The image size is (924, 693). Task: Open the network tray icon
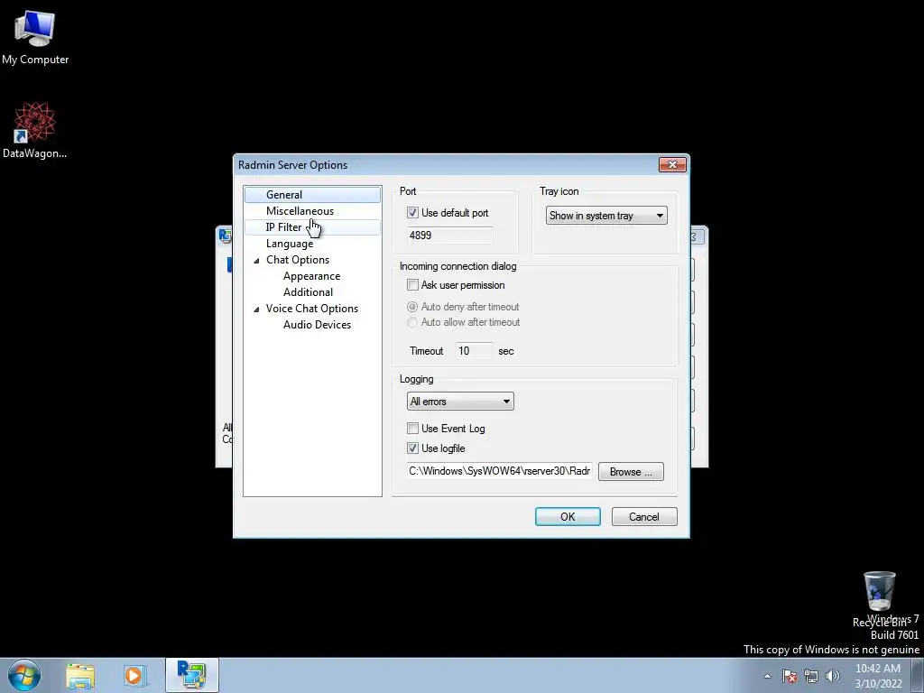(811, 676)
